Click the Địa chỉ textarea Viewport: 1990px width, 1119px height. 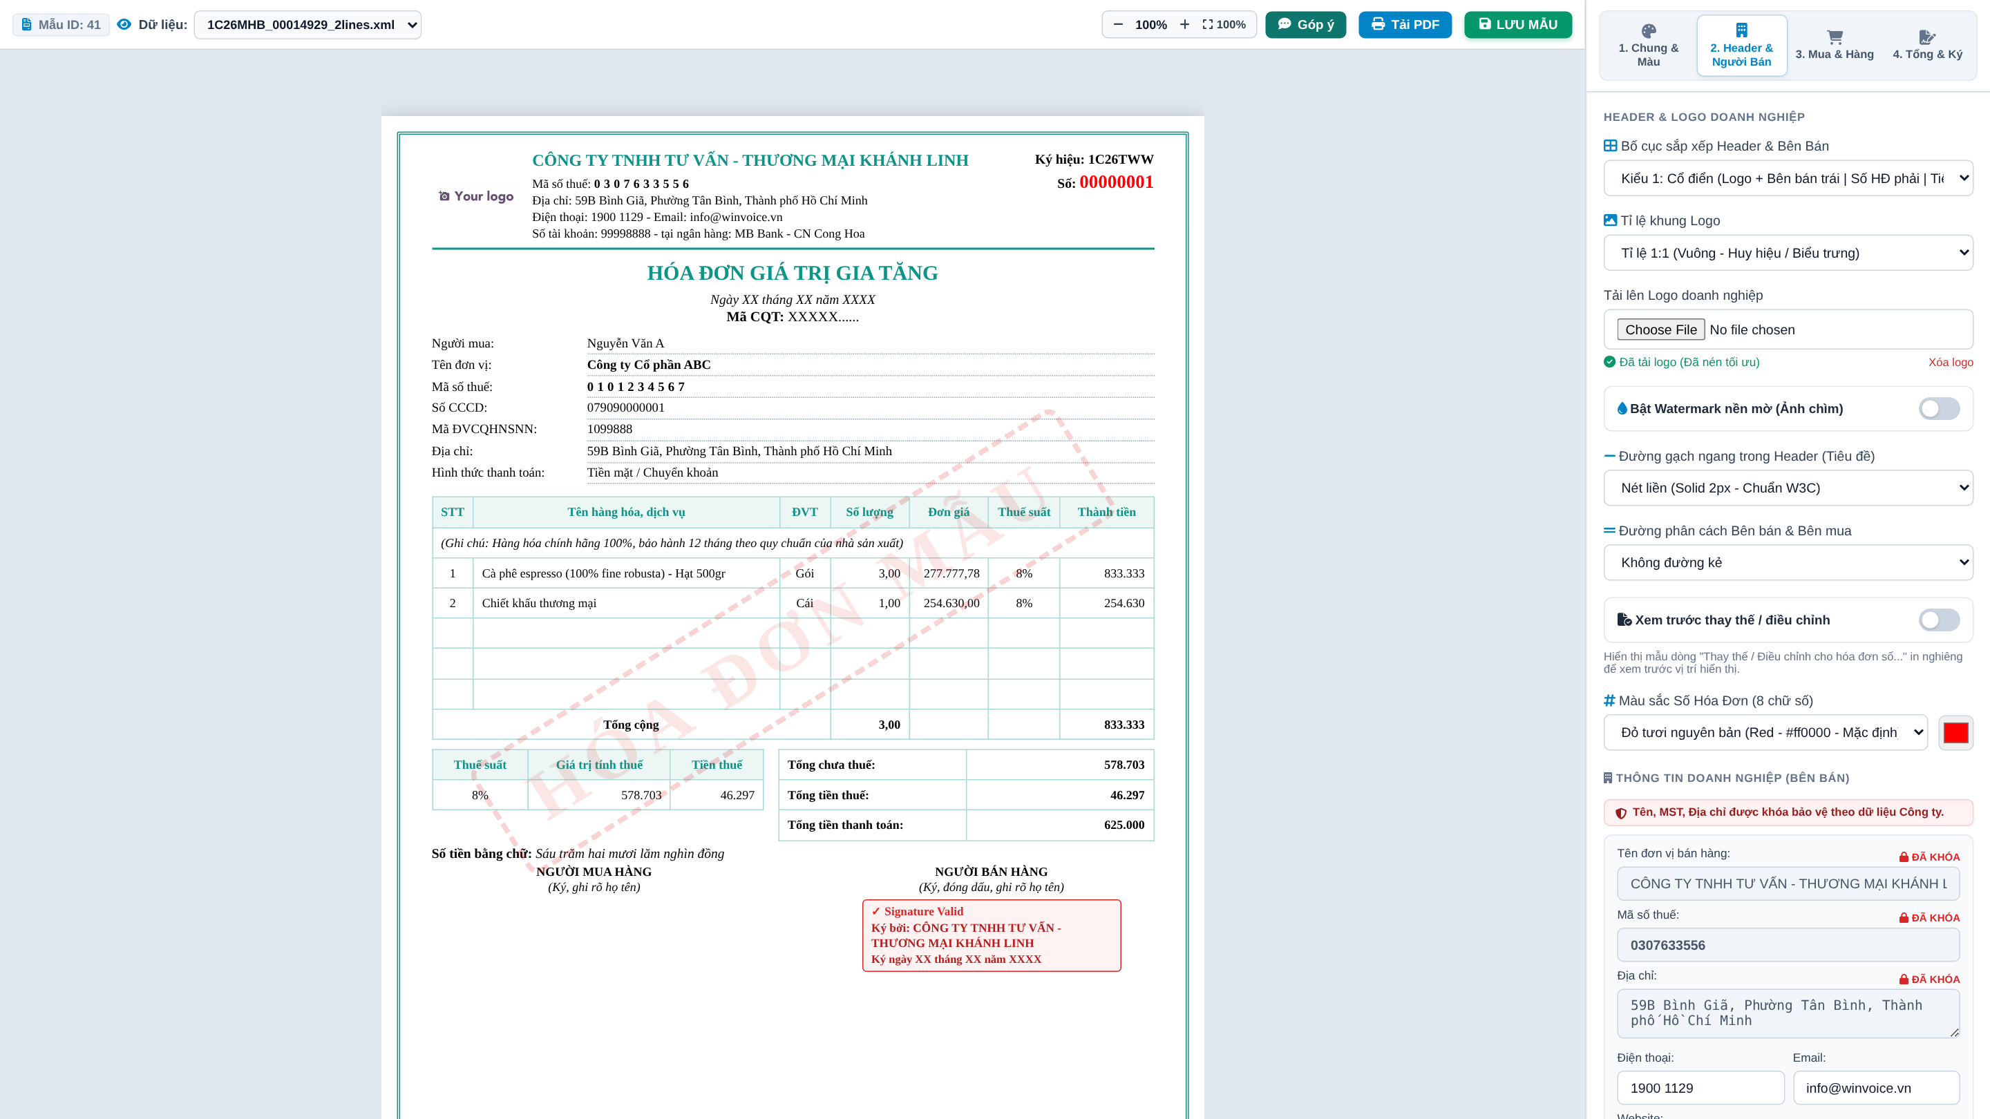(x=1788, y=1013)
